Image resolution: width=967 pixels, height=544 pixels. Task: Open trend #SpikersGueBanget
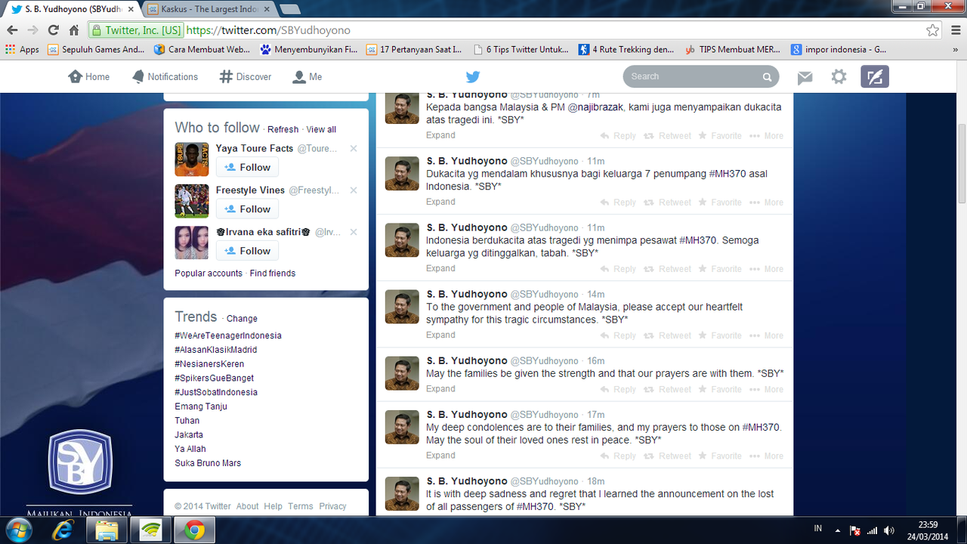(215, 378)
